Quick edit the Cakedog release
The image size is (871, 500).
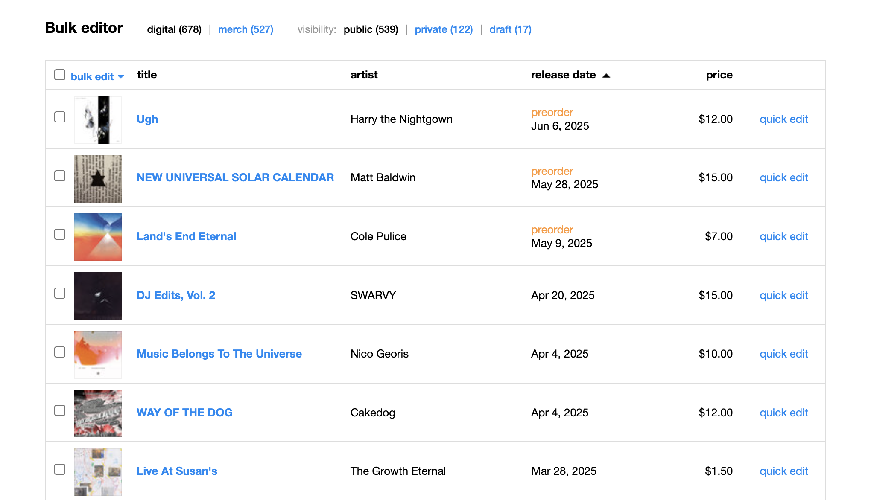tap(784, 413)
